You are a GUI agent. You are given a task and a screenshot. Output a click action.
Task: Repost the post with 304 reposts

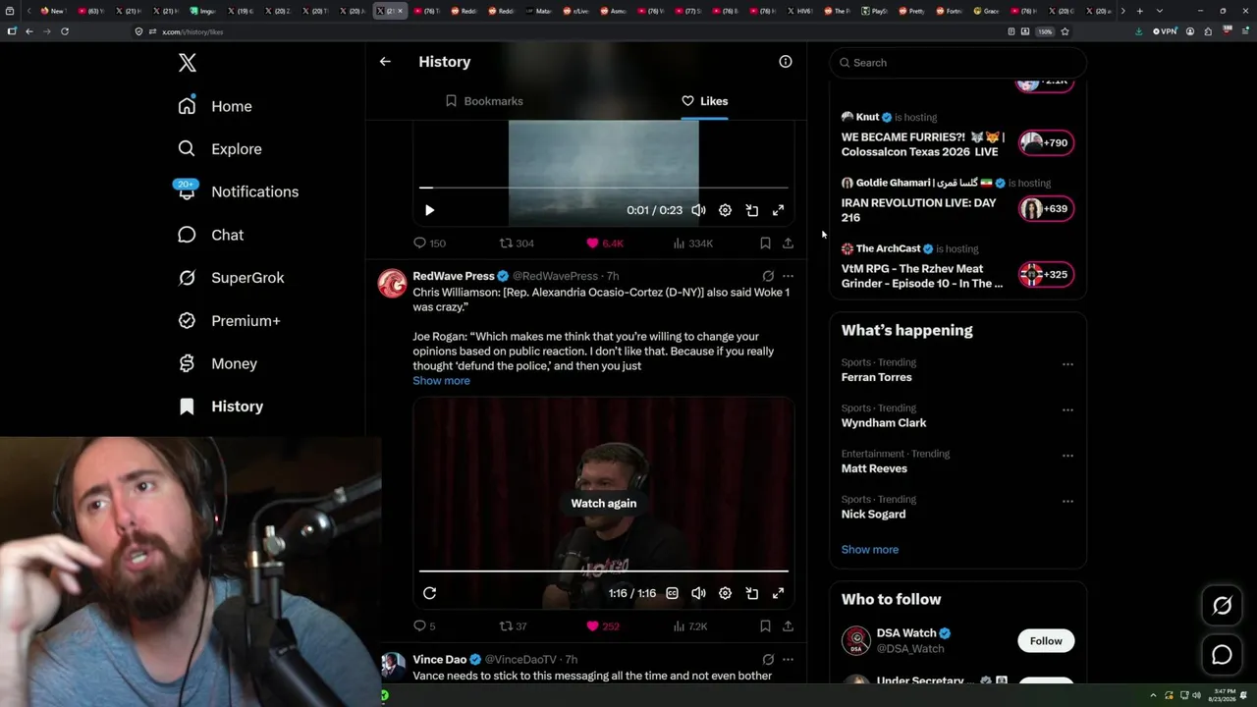click(x=517, y=244)
